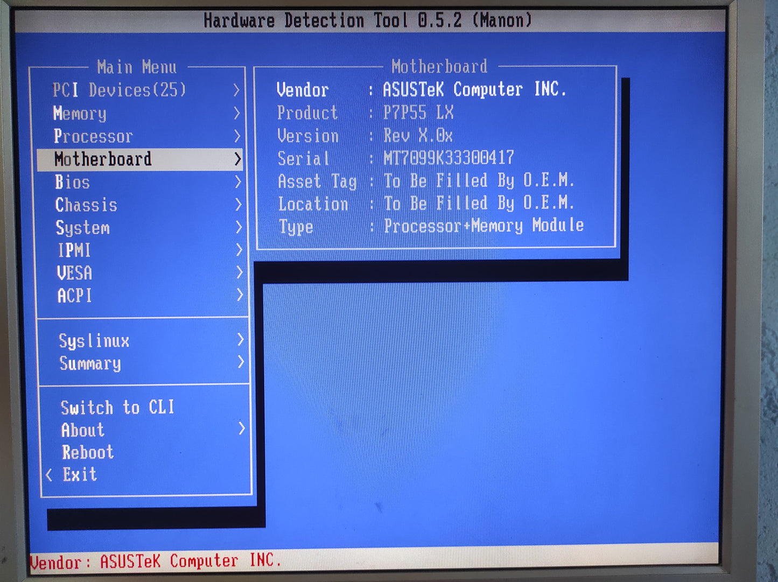
Task: Click the chevron beside PCI Devices
Action: pyautogui.click(x=236, y=90)
